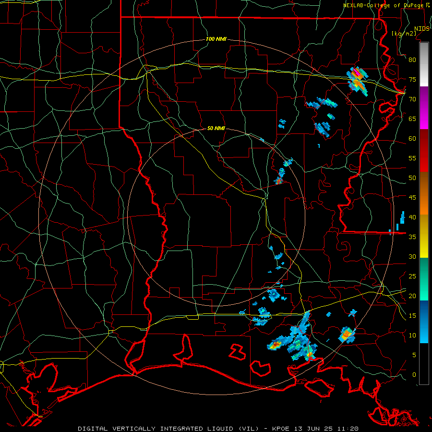This screenshot has height=432, width=432.
Task: Click the [kg/m2] units label
Action: pos(404,33)
